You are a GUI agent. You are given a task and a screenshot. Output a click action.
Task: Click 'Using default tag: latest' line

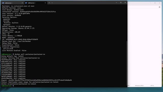12,56
